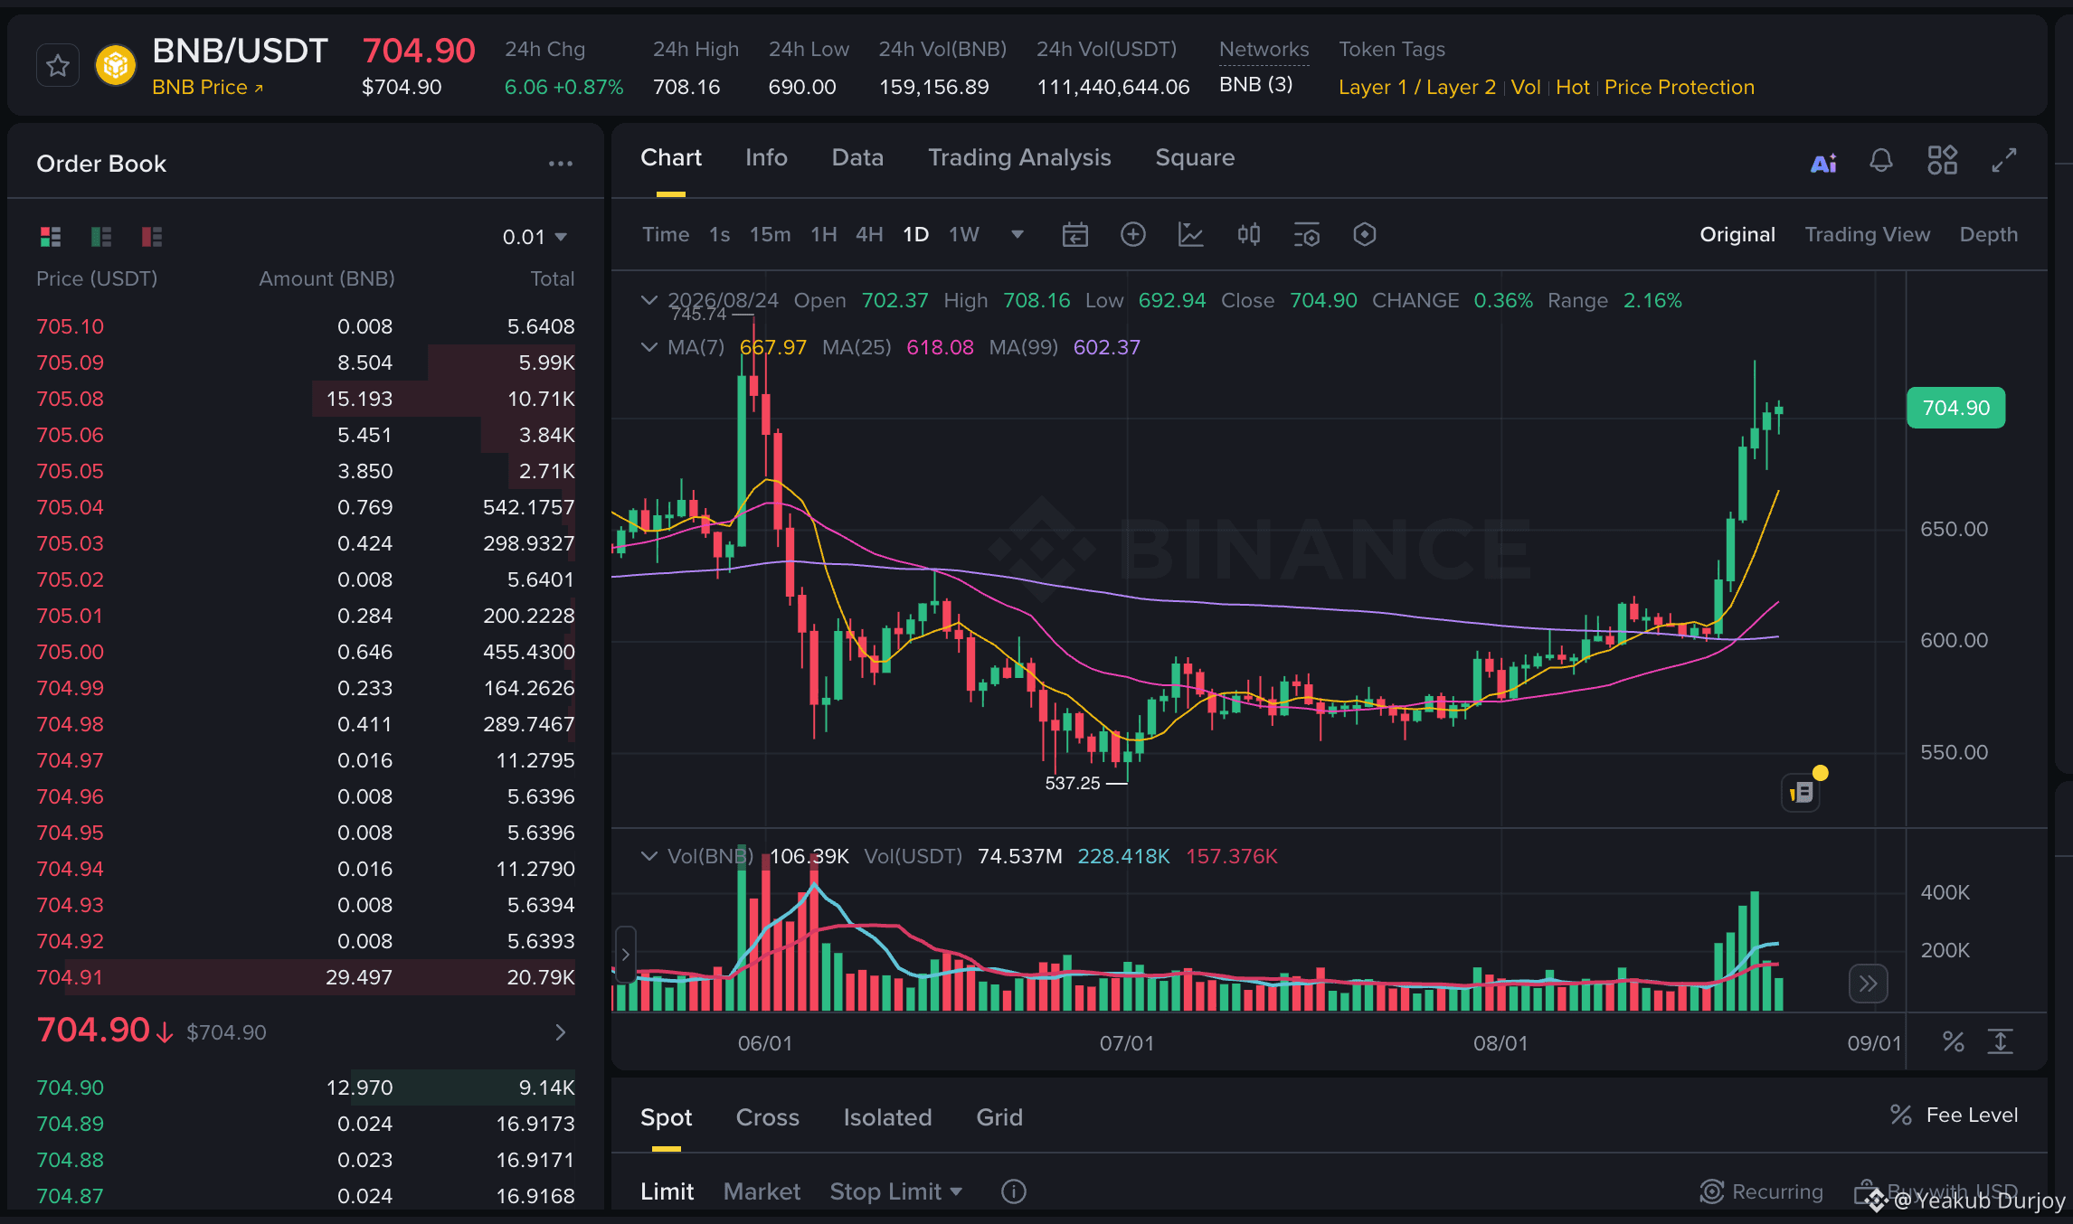Show combined buy and sell order book view
Image resolution: width=2073 pixels, height=1224 pixels.
pos(51,237)
